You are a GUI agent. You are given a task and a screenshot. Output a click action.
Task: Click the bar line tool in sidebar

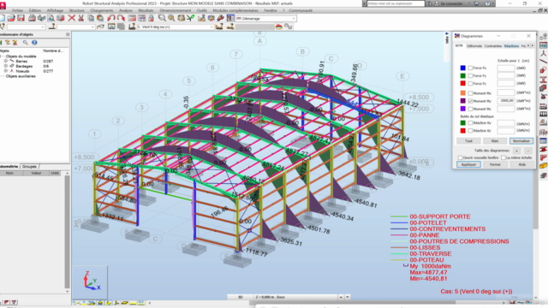[x=543, y=62]
